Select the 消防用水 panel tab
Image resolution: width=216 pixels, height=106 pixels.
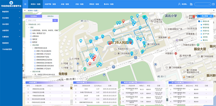(x=50, y=16)
